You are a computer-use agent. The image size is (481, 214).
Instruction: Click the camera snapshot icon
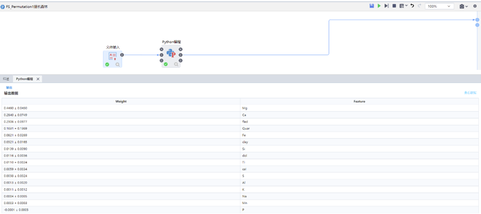(x=462, y=6)
